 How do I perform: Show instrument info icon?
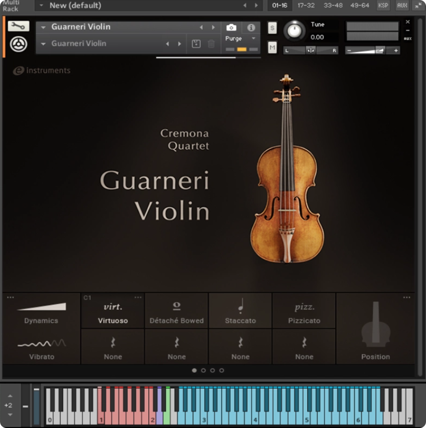[x=251, y=27]
